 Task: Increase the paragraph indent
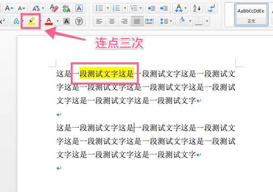[x=164, y=8]
